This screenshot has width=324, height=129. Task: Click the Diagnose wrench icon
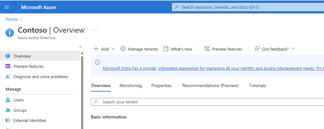coord(8,77)
